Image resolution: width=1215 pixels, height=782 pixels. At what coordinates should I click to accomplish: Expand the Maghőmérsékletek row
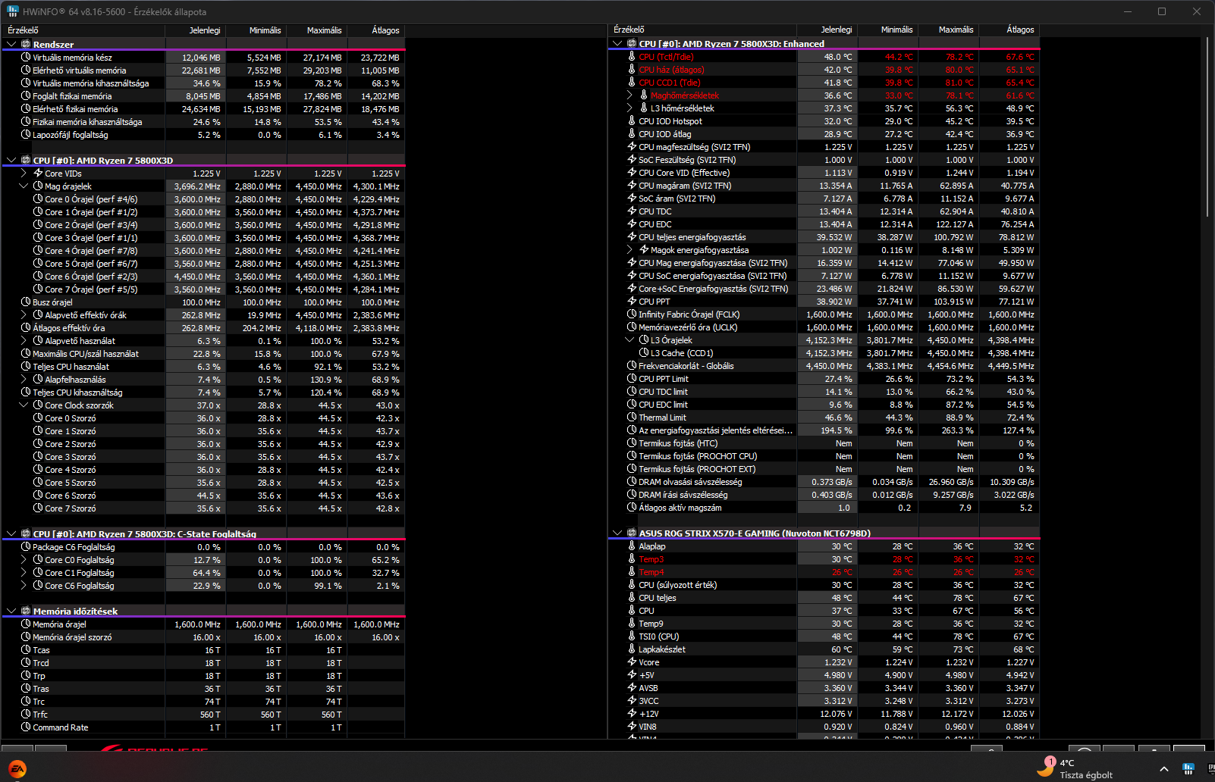[629, 95]
